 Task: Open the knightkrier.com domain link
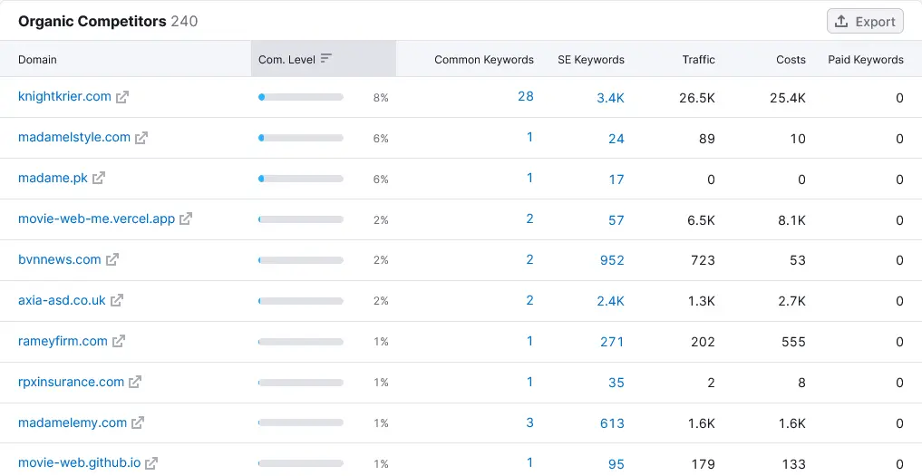click(64, 96)
